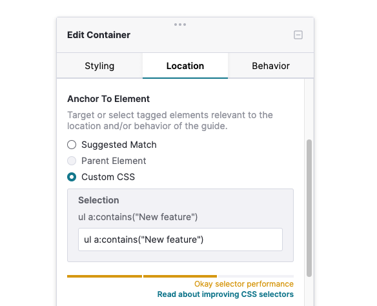The width and height of the screenshot is (377, 306).
Task: Click the three-dot drag handle at top
Action: (180, 25)
